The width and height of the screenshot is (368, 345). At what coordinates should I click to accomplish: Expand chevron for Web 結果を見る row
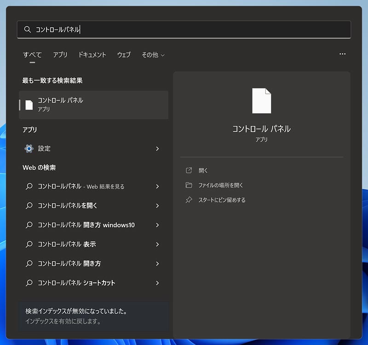click(157, 186)
